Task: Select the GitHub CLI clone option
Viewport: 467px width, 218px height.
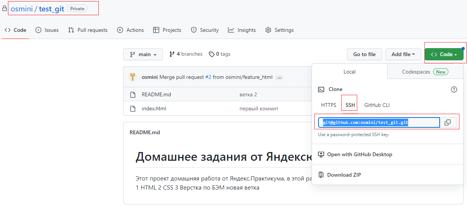Action: point(377,105)
